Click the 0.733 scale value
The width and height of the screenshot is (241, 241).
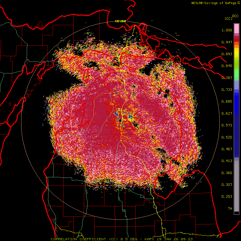[227, 90]
